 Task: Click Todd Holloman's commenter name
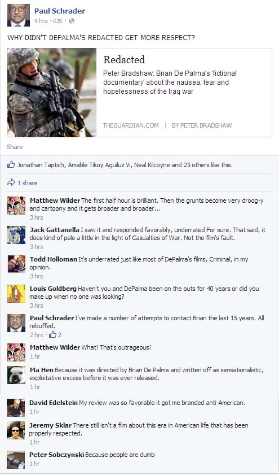[x=54, y=259]
